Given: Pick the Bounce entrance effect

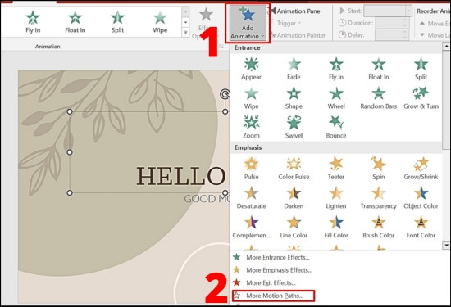Looking at the screenshot, I should click(x=336, y=127).
